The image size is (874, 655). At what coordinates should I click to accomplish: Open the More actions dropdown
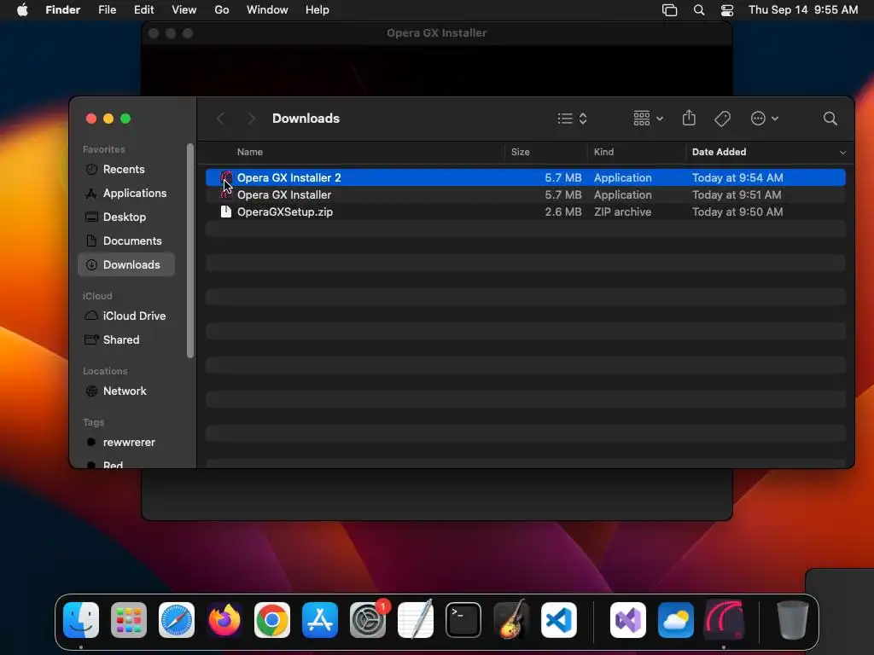[x=764, y=119]
